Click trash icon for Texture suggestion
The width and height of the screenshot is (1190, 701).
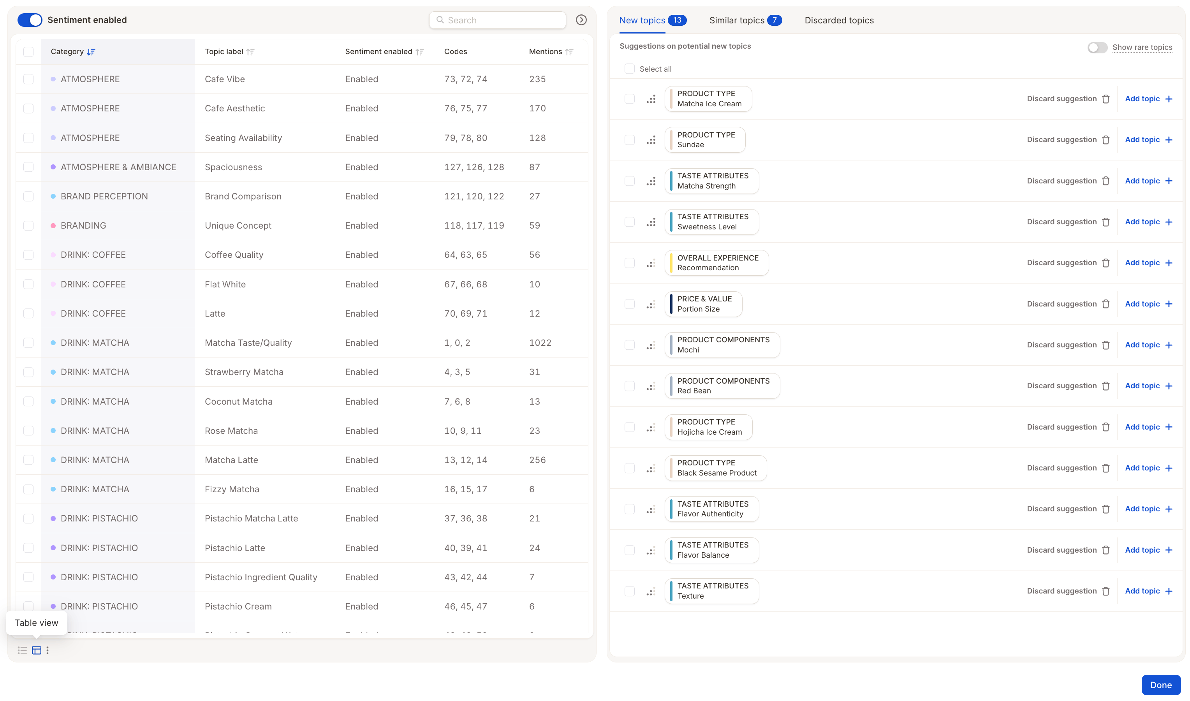coord(1106,591)
